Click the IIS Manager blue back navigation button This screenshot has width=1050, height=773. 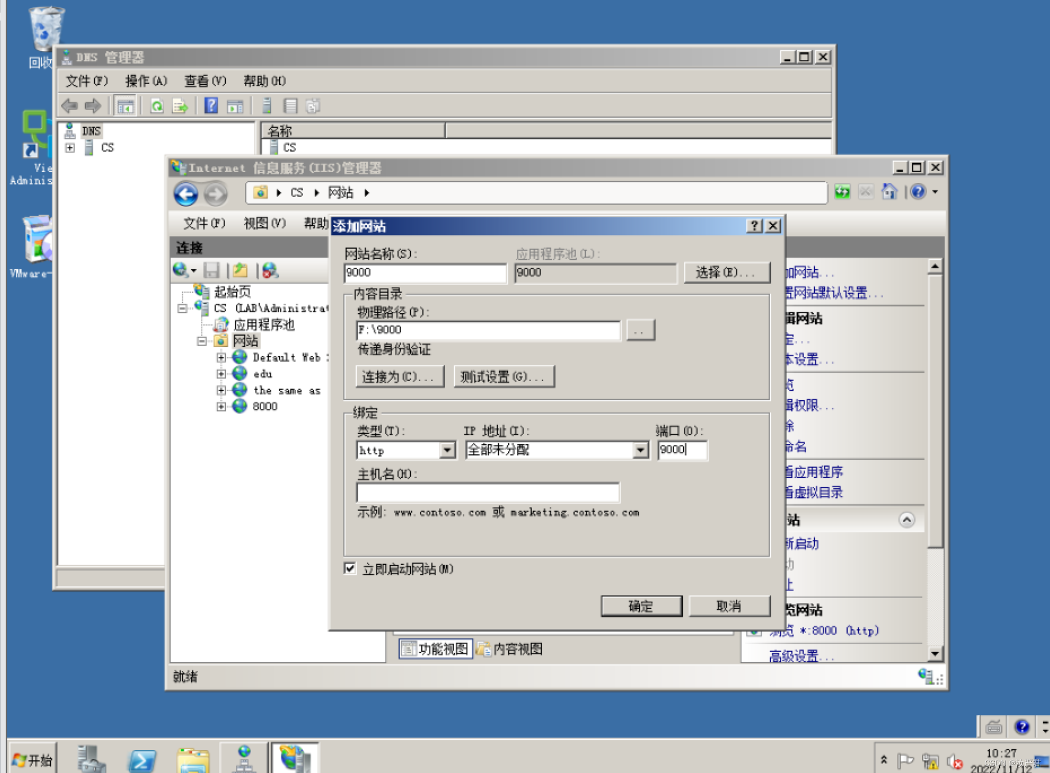(186, 194)
